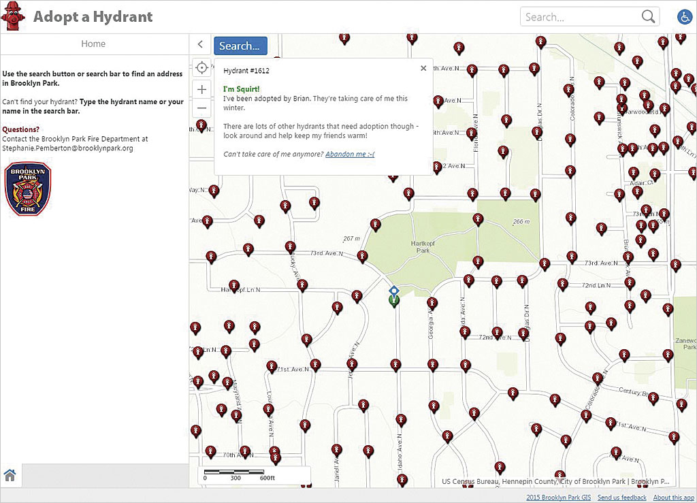Click the Adopt a Hydrant title
697x503 pixels.
click(93, 17)
